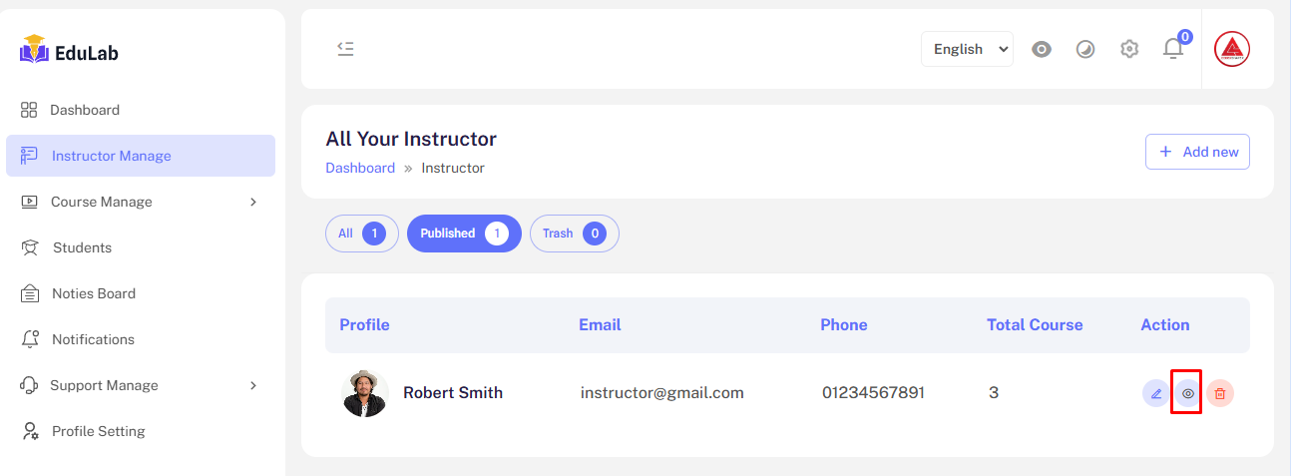
Task: Collapse the sidebar with the menu toggle
Action: pos(345,49)
